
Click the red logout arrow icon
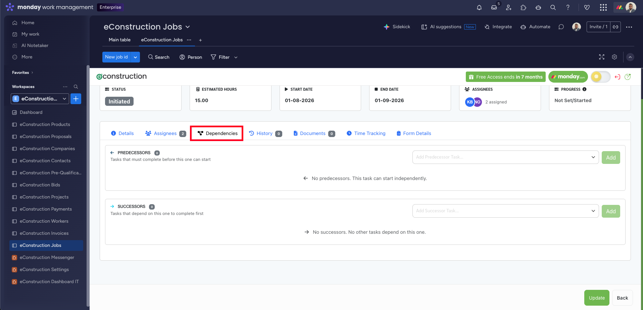pyautogui.click(x=617, y=77)
